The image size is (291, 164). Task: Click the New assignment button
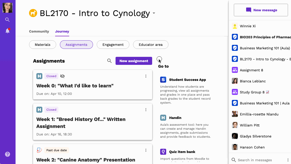tap(134, 61)
